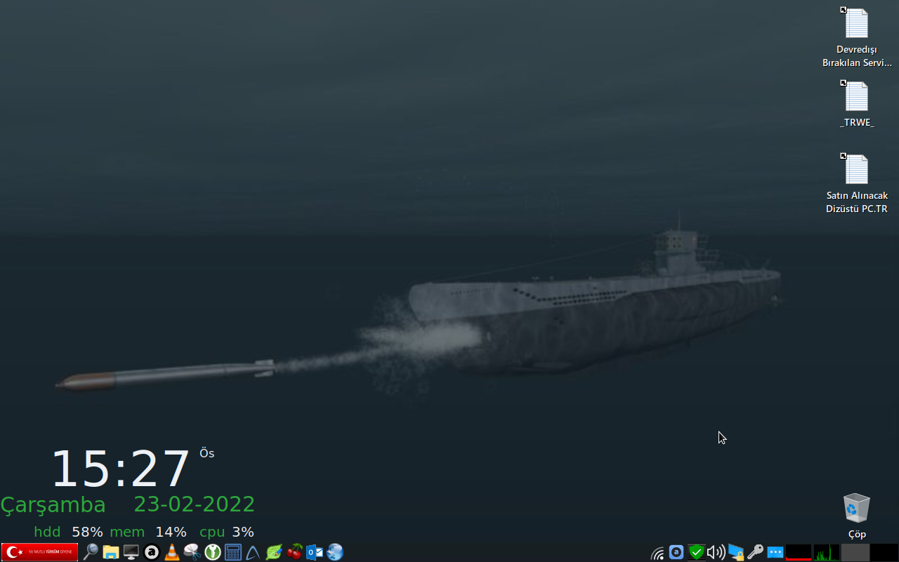Screen dimensions: 899x562
Task: Open the Turkish flag start menu button
Action: coord(40,552)
